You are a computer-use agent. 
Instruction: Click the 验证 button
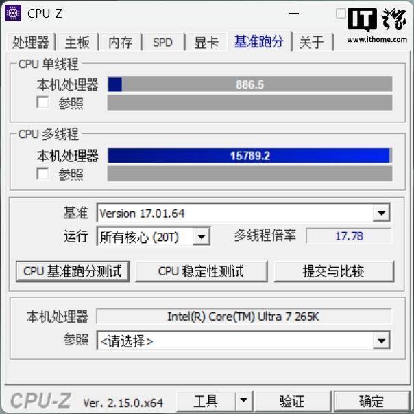point(292,401)
